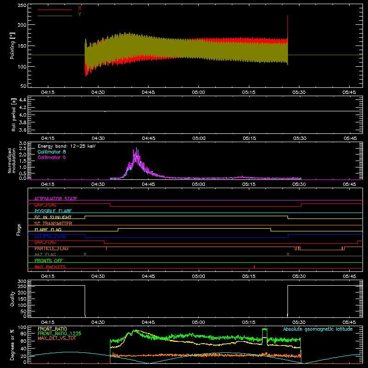Click the 05:00 time label under Pointing plot
Image resolution: width=368 pixels, height=368 pixels.
pyautogui.click(x=198, y=92)
